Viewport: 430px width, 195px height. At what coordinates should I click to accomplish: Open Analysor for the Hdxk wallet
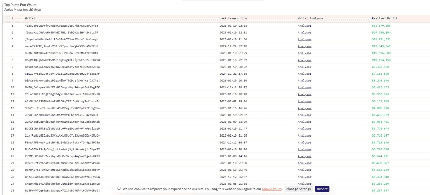(x=304, y=67)
